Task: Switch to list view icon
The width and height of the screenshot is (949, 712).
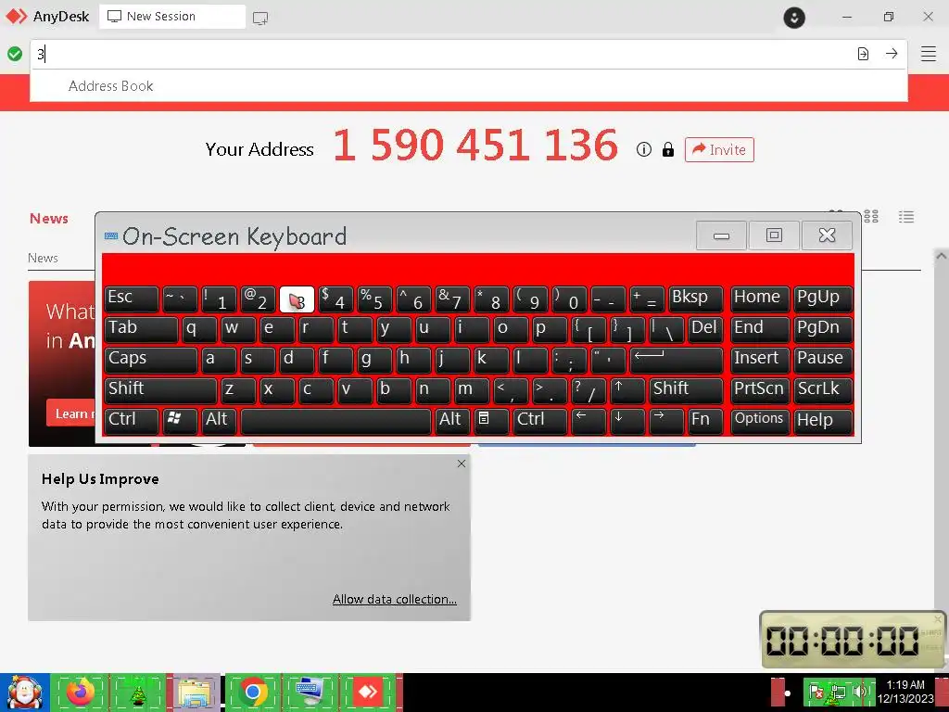Action: coord(906,217)
